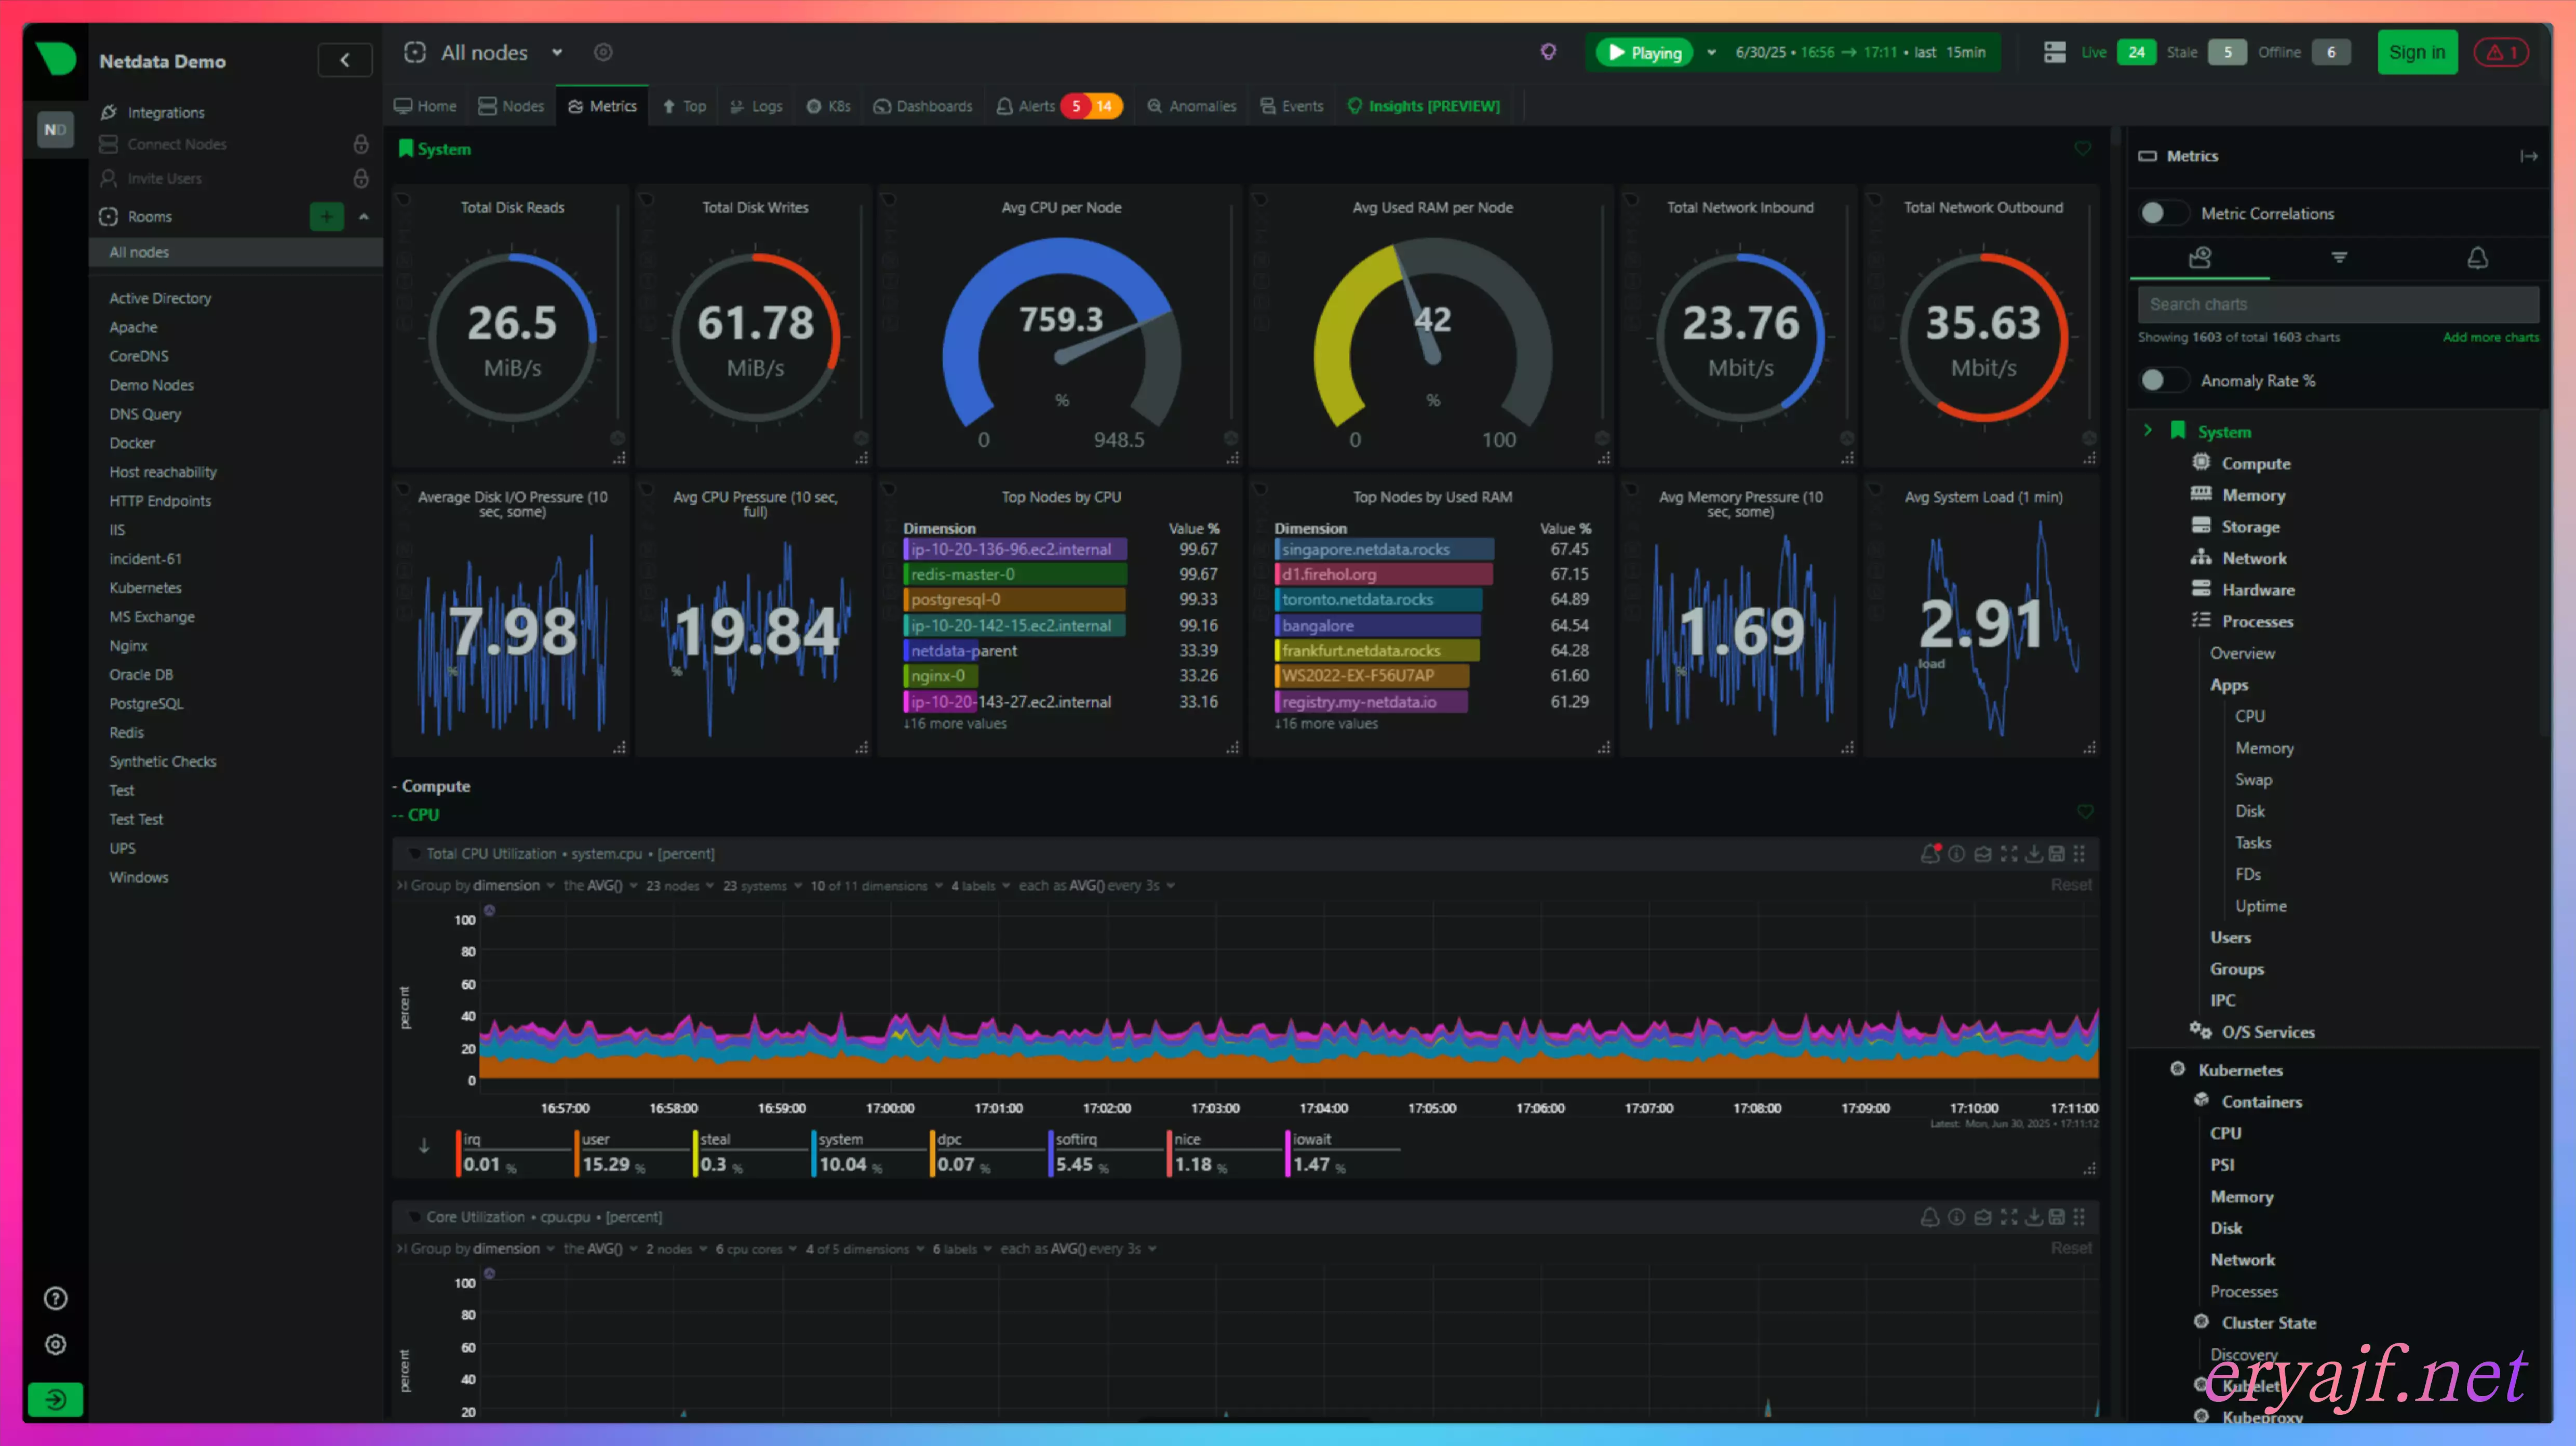Click the purple lightbulb icon in the header

(1548, 52)
